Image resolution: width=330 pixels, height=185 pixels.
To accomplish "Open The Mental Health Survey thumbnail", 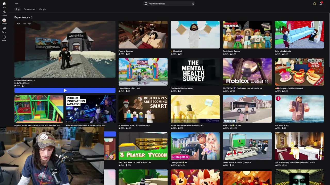I will pos(195,72).
